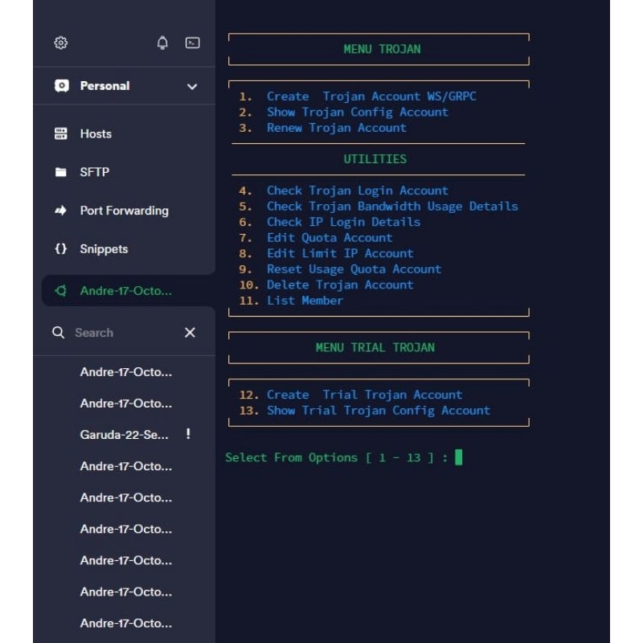Click the Personal vault icon
Screen dimensions: 643x643
pos(62,86)
